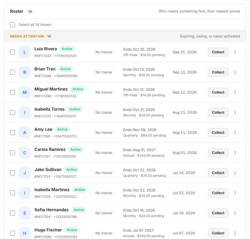This screenshot has width=250, height=239.
Task: Click the Sofia Hernandez name
Action: [x=52, y=210]
